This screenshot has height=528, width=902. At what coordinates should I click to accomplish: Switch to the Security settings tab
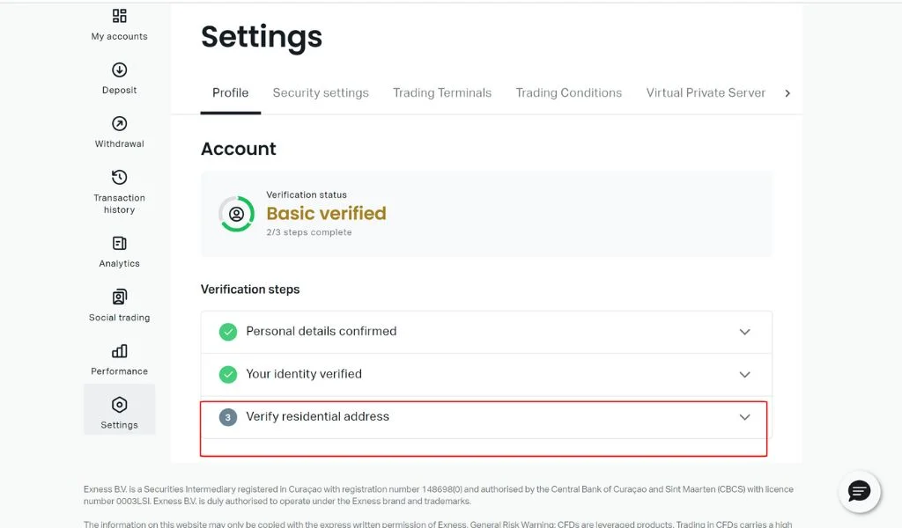coord(321,92)
